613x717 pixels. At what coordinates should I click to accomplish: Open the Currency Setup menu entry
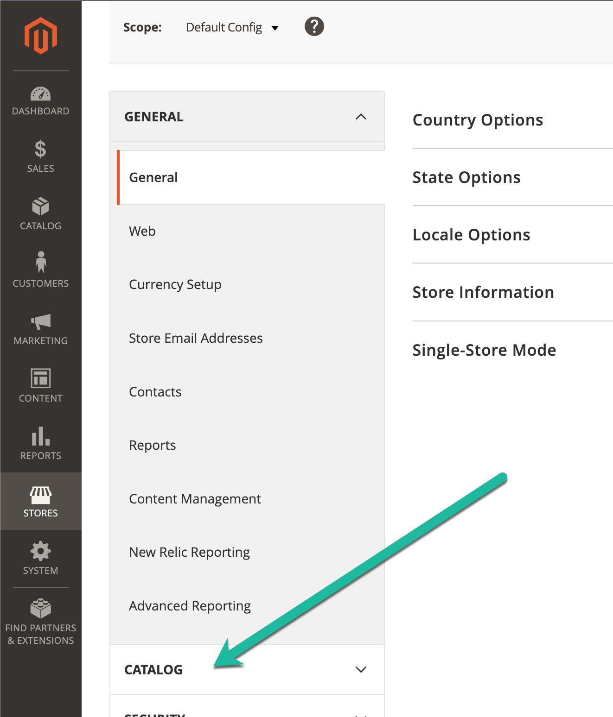tap(175, 284)
